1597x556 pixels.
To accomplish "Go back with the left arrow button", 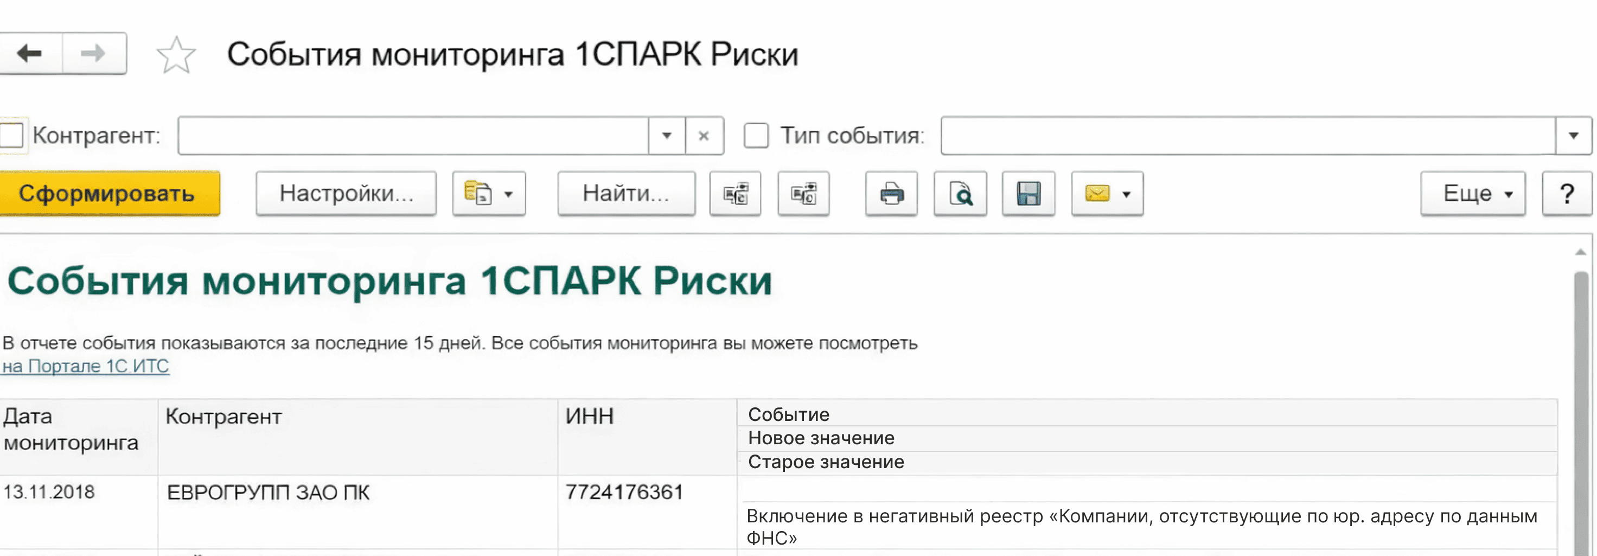I will pyautogui.click(x=31, y=54).
